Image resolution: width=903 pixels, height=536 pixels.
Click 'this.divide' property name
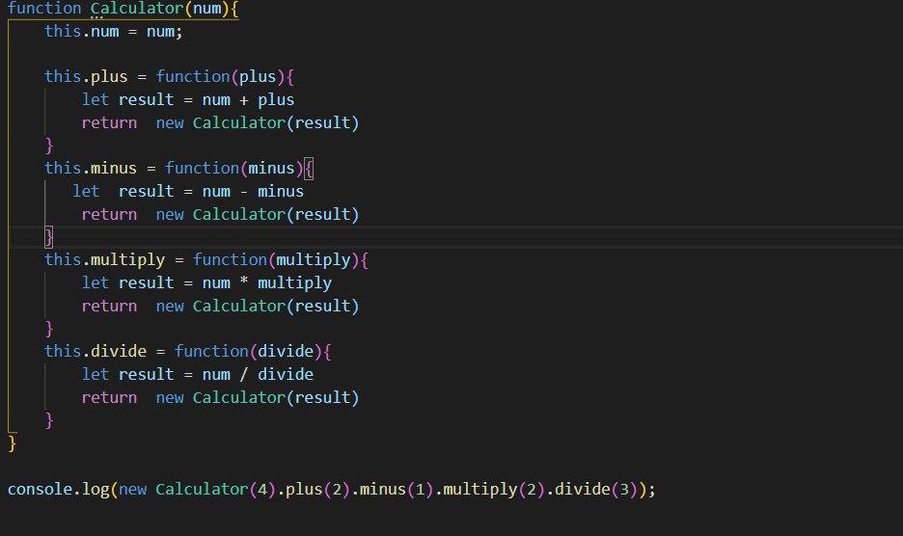pyautogui.click(x=96, y=352)
